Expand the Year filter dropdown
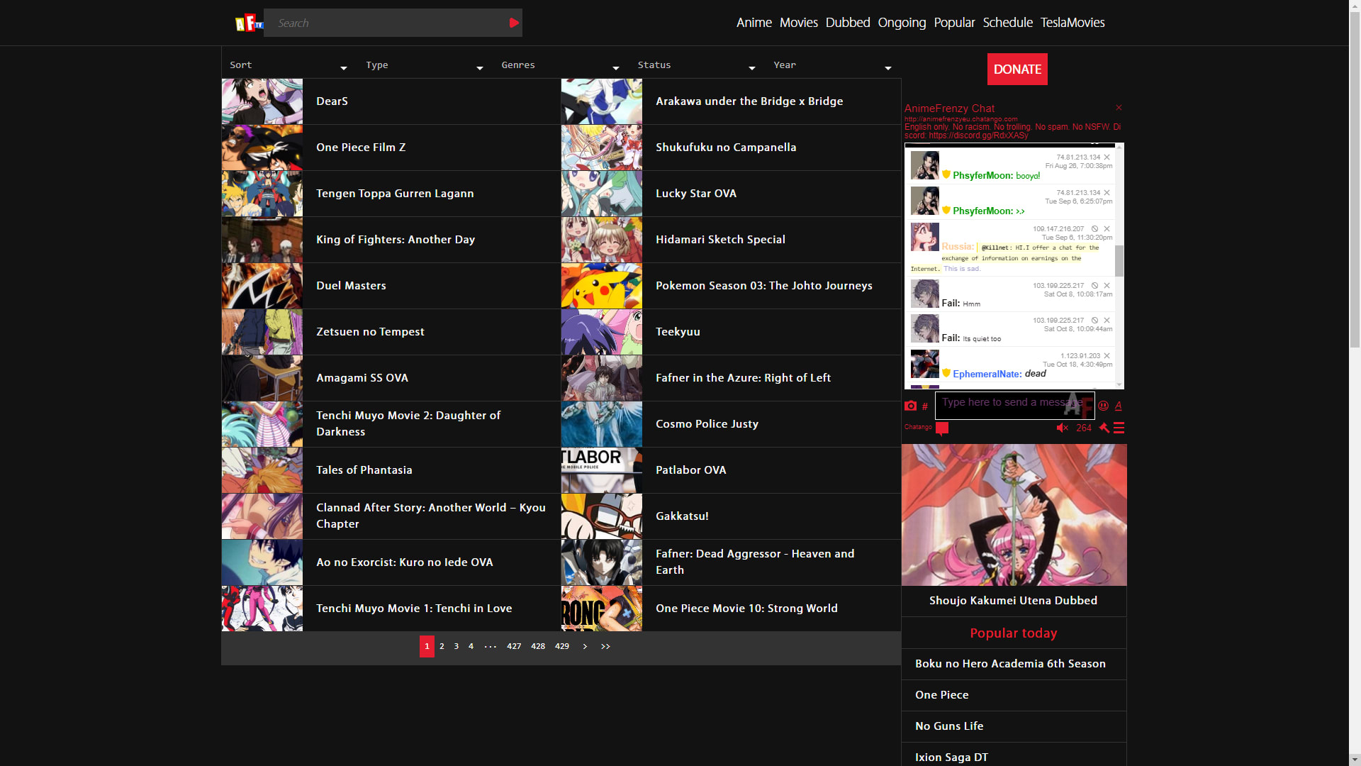The image size is (1361, 766). 833,65
